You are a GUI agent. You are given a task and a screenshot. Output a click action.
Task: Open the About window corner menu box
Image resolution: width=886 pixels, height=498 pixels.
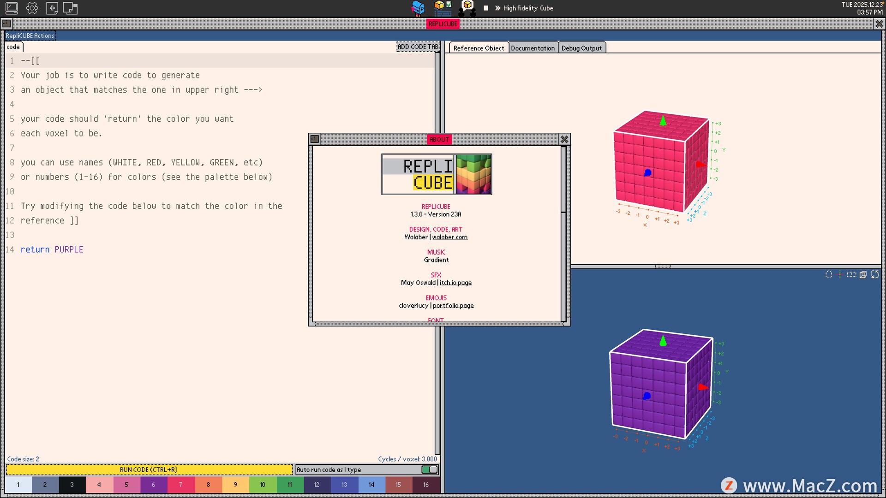(x=315, y=139)
